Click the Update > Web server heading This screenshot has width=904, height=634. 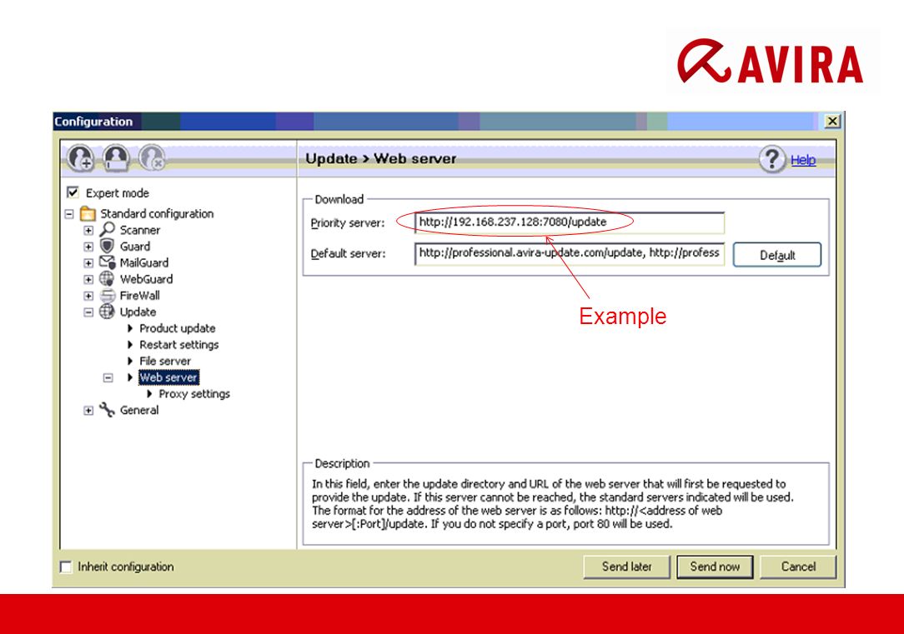(x=380, y=159)
